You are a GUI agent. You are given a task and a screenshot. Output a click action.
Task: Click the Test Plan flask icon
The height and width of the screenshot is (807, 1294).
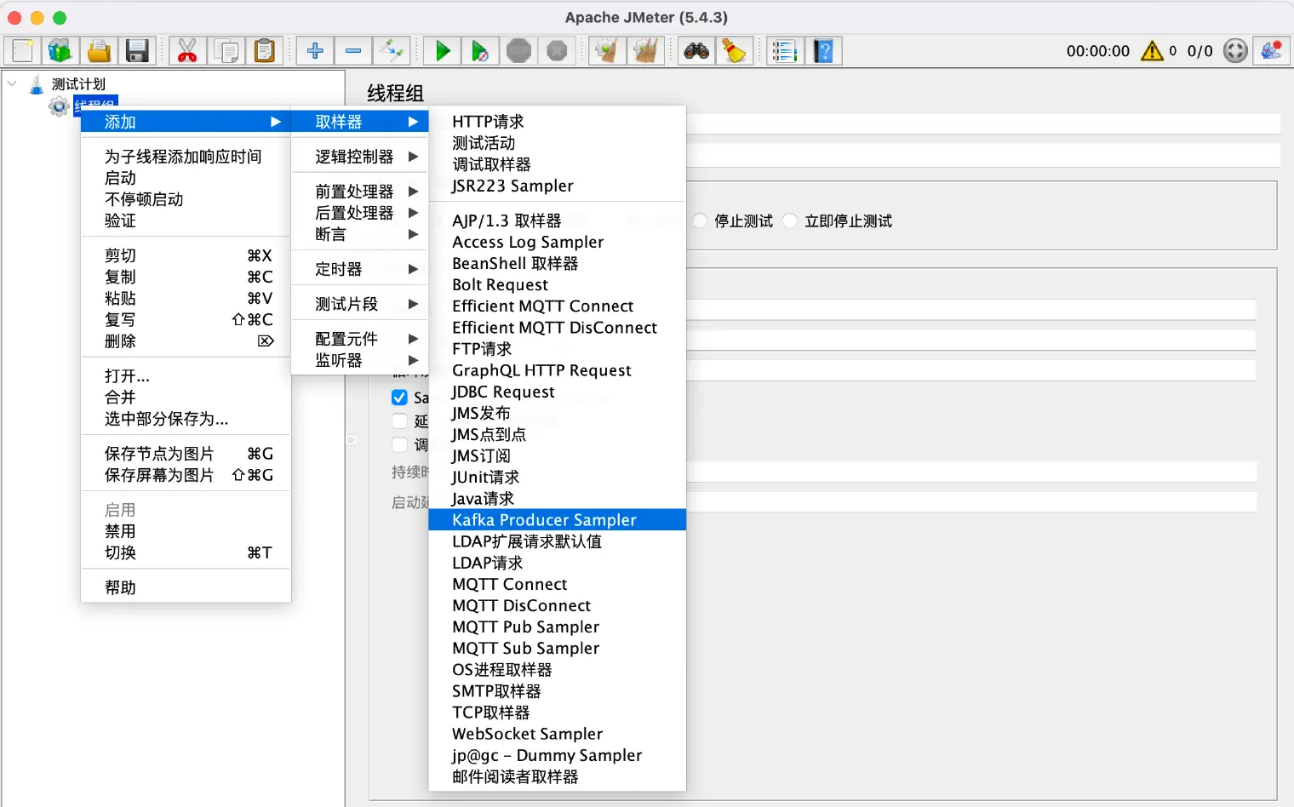pos(37,84)
